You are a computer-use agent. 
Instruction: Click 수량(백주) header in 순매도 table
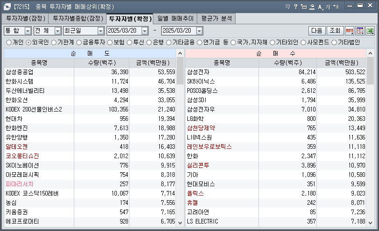pyautogui.click(x=102, y=63)
